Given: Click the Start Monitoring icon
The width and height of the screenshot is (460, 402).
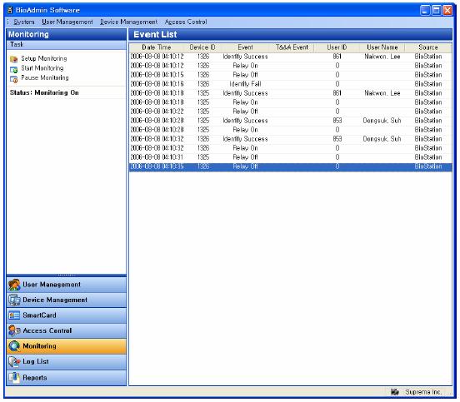Looking at the screenshot, I should pos(13,69).
